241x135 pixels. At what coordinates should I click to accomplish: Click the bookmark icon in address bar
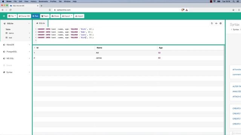[50, 10]
